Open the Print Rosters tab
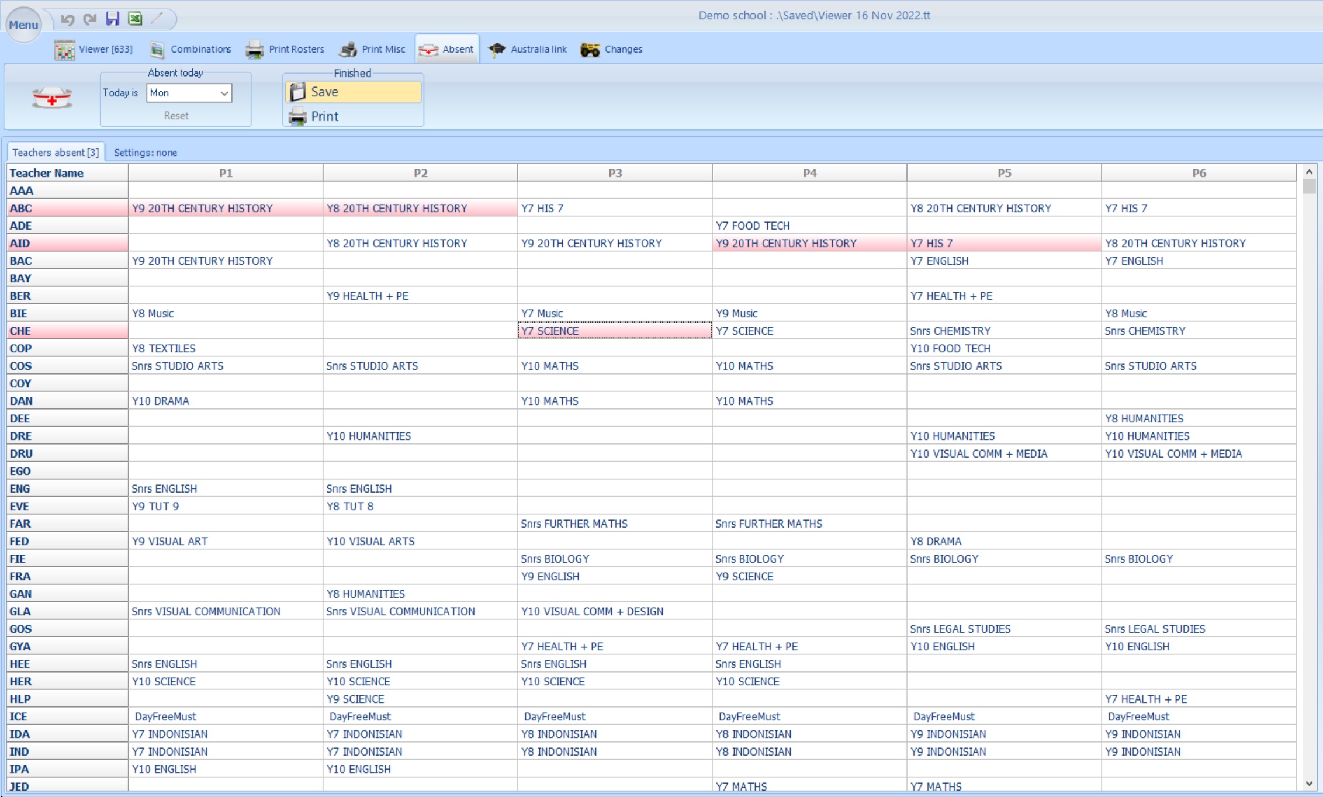The width and height of the screenshot is (1323, 797). (285, 50)
